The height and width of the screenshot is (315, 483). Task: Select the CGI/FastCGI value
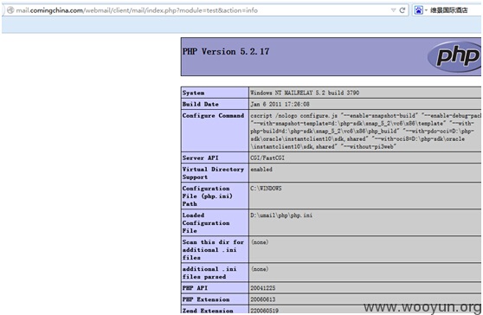[x=267, y=157]
